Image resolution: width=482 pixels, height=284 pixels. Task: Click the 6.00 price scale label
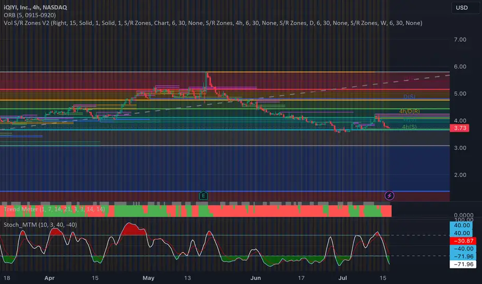(x=460, y=67)
